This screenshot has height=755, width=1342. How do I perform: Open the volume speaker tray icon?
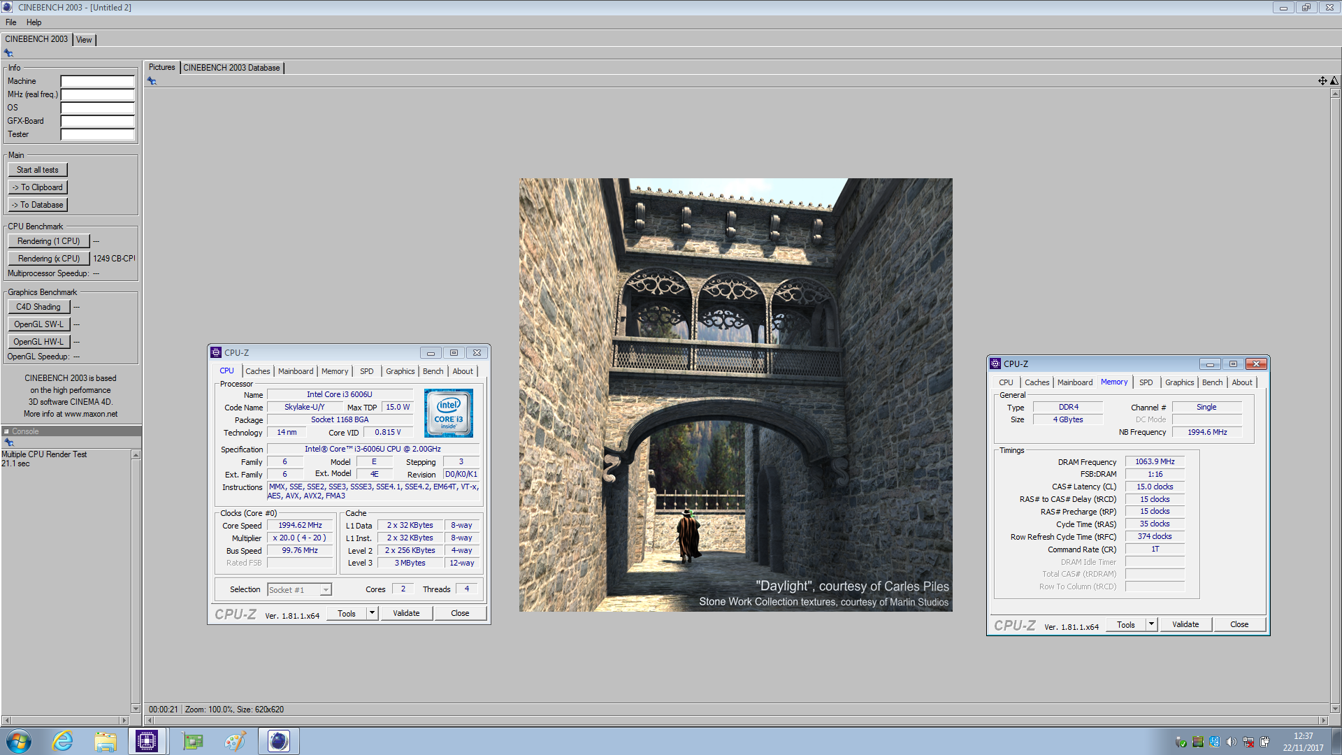[x=1231, y=742]
